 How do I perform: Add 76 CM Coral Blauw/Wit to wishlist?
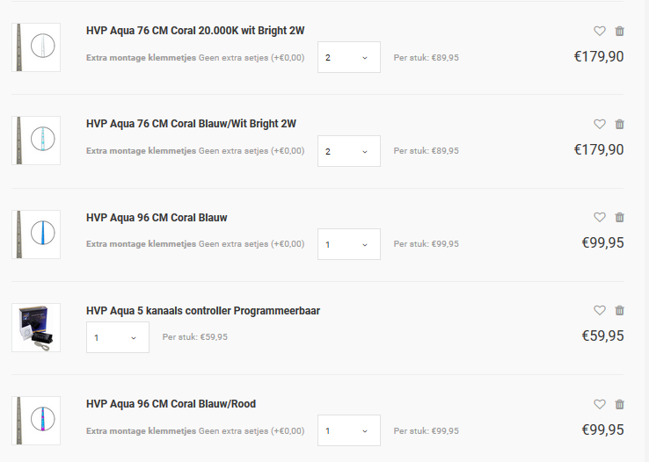tap(600, 124)
